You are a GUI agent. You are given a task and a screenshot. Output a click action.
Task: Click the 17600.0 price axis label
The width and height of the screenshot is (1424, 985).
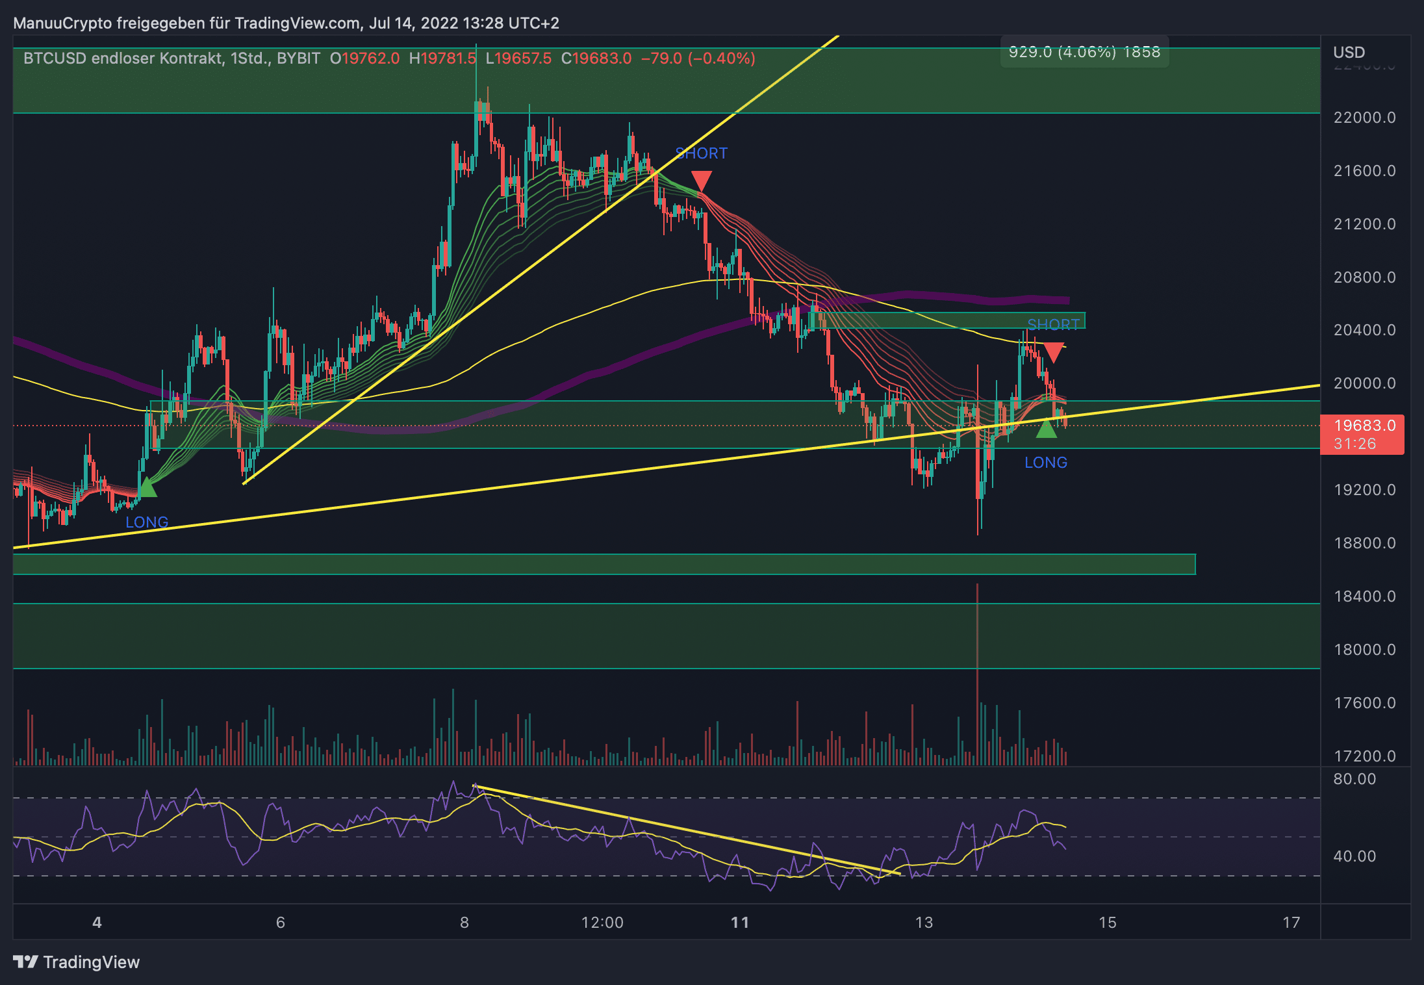[x=1364, y=703]
